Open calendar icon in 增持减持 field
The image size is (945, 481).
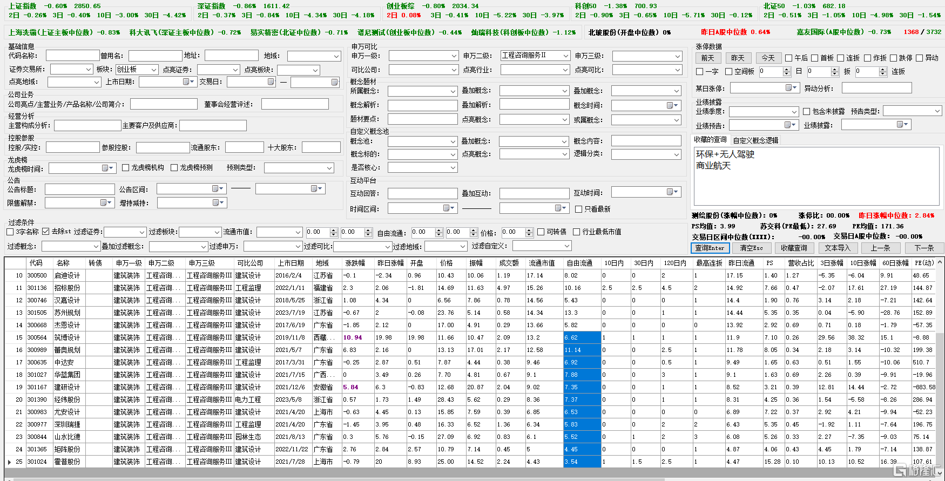tap(218, 202)
